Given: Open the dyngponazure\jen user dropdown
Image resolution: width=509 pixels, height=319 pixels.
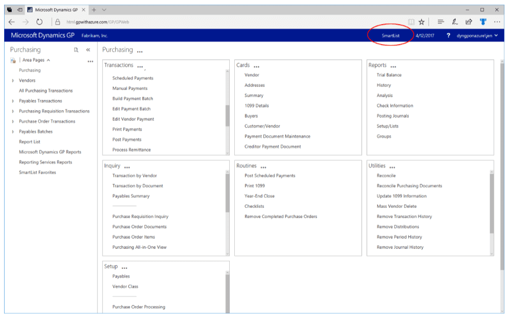Looking at the screenshot, I should pos(477,35).
